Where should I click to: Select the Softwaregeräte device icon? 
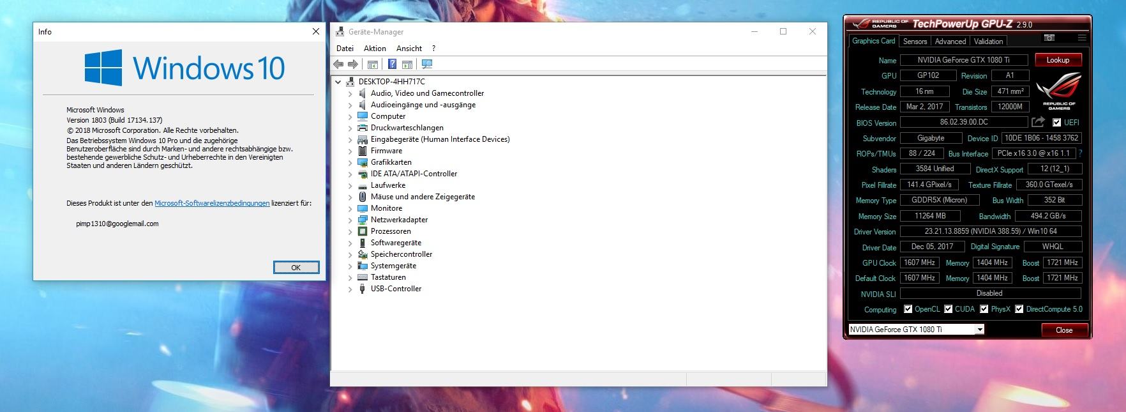coord(363,243)
